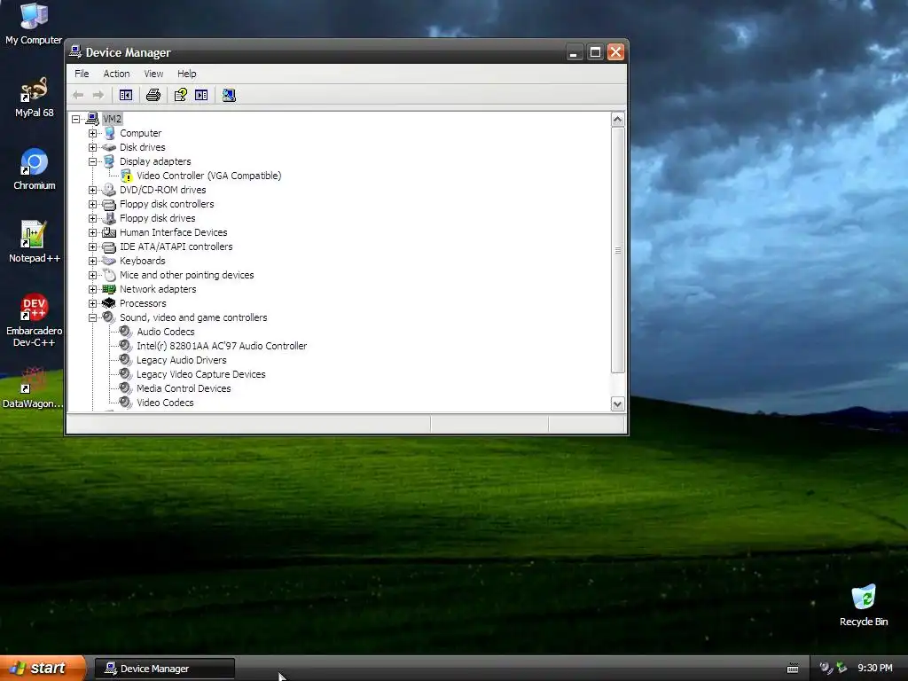Screen dimensions: 908x681
Task: Select IDE ATA/ATAPI controllers row
Action: [176, 247]
